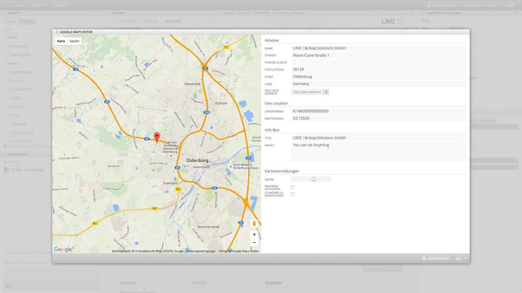Click the Breitengrad field with 53.15533
Screen dimensions: 522x293
[x=378, y=118]
